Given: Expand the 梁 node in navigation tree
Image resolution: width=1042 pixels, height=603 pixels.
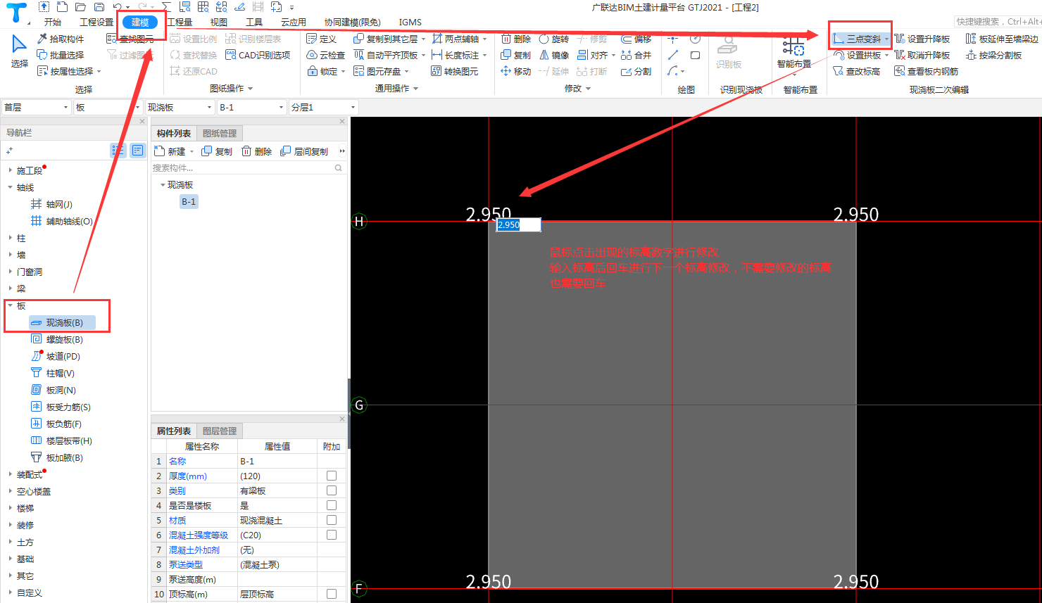Looking at the screenshot, I should (10, 289).
